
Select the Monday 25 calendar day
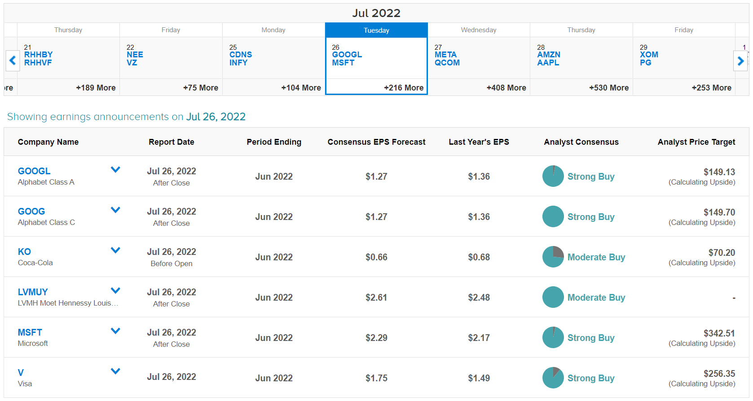(x=273, y=59)
